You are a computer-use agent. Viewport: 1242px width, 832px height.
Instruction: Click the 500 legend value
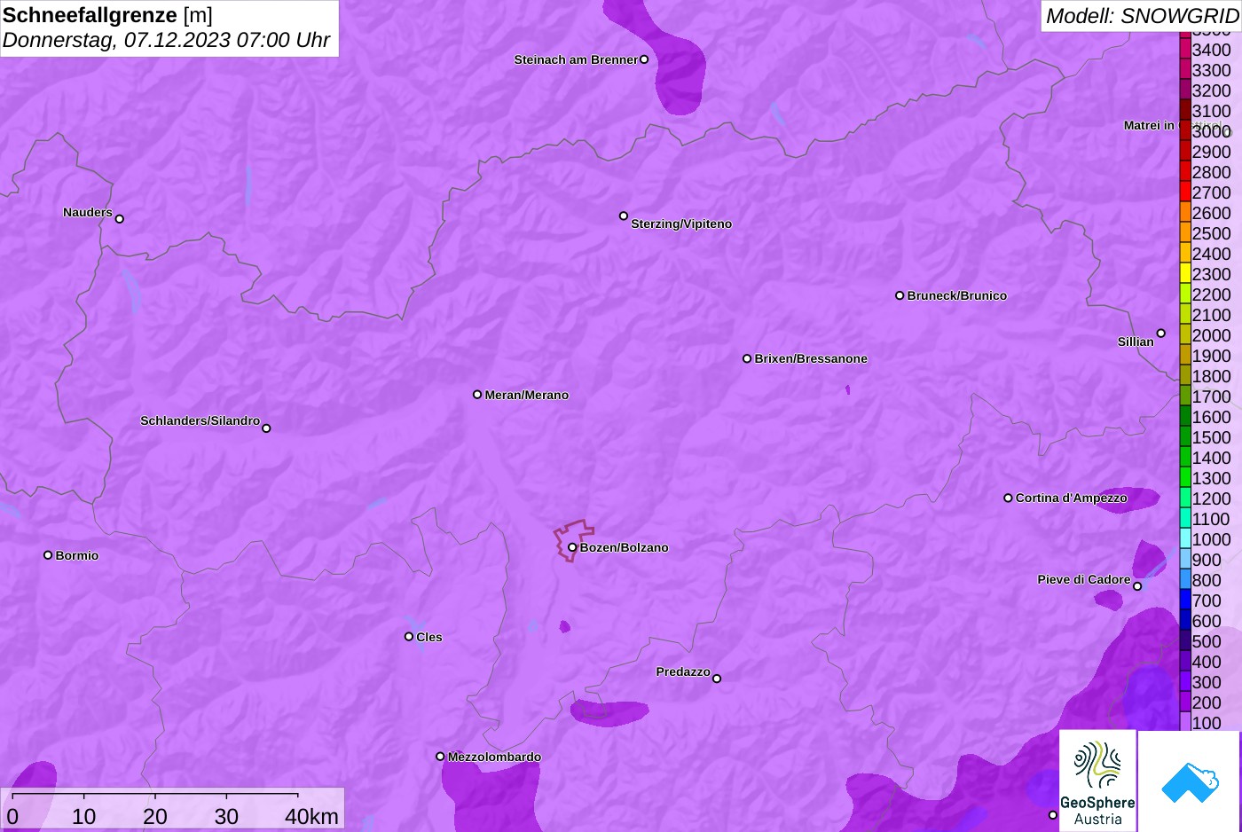(1207, 641)
